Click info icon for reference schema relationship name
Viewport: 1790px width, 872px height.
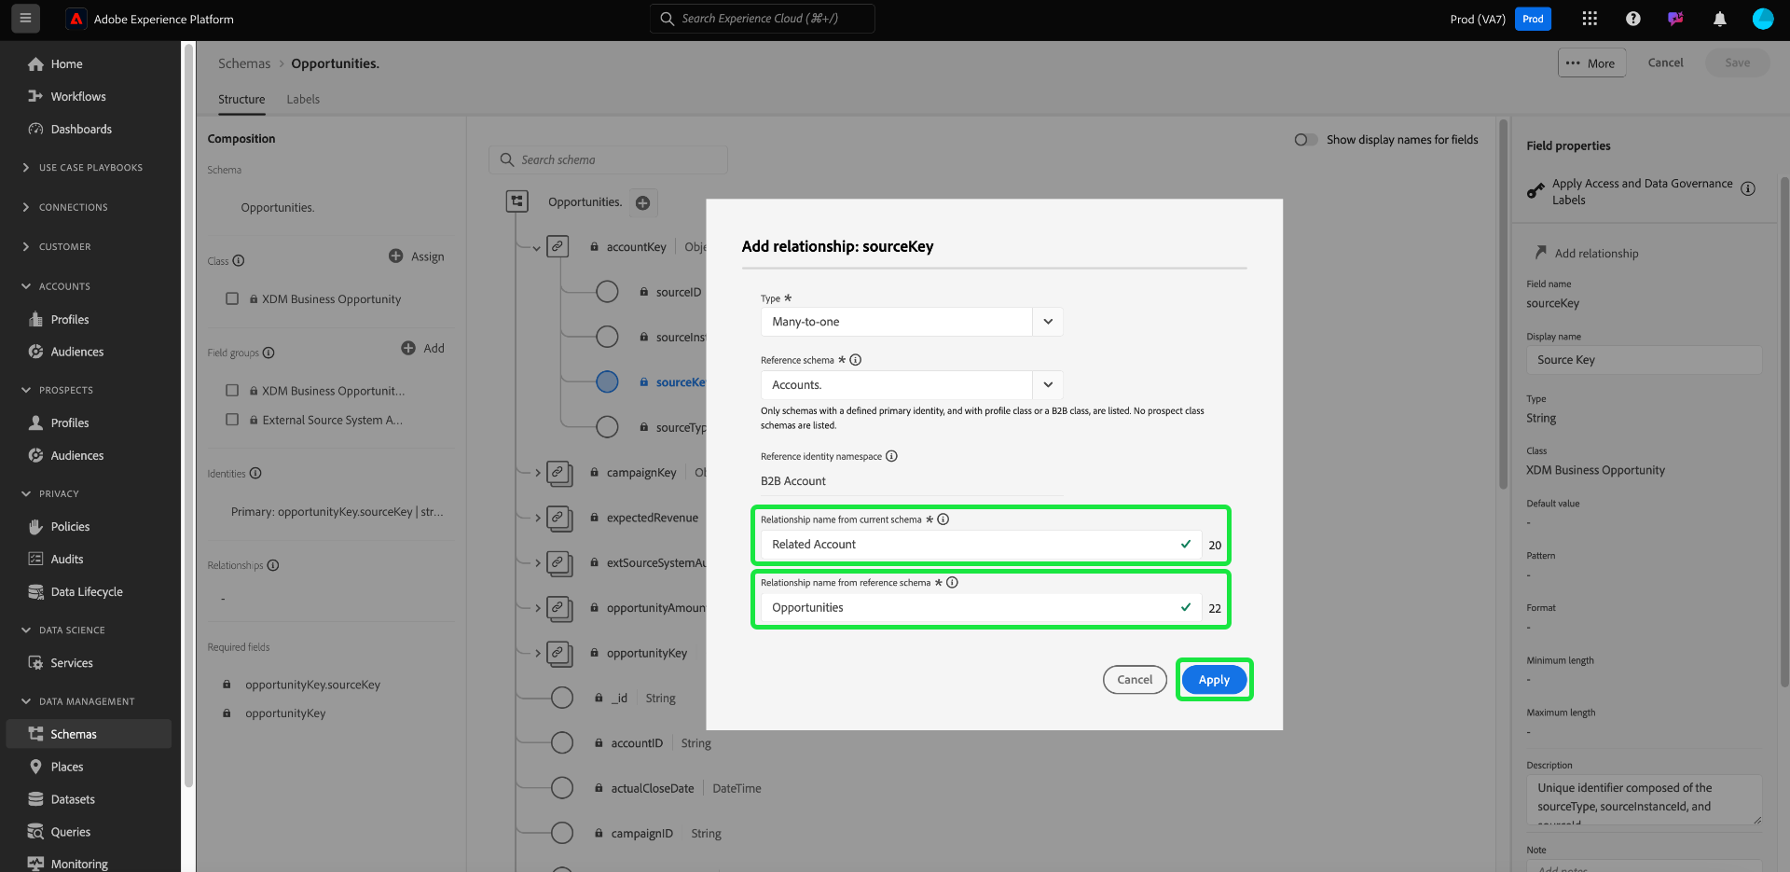[x=952, y=583]
